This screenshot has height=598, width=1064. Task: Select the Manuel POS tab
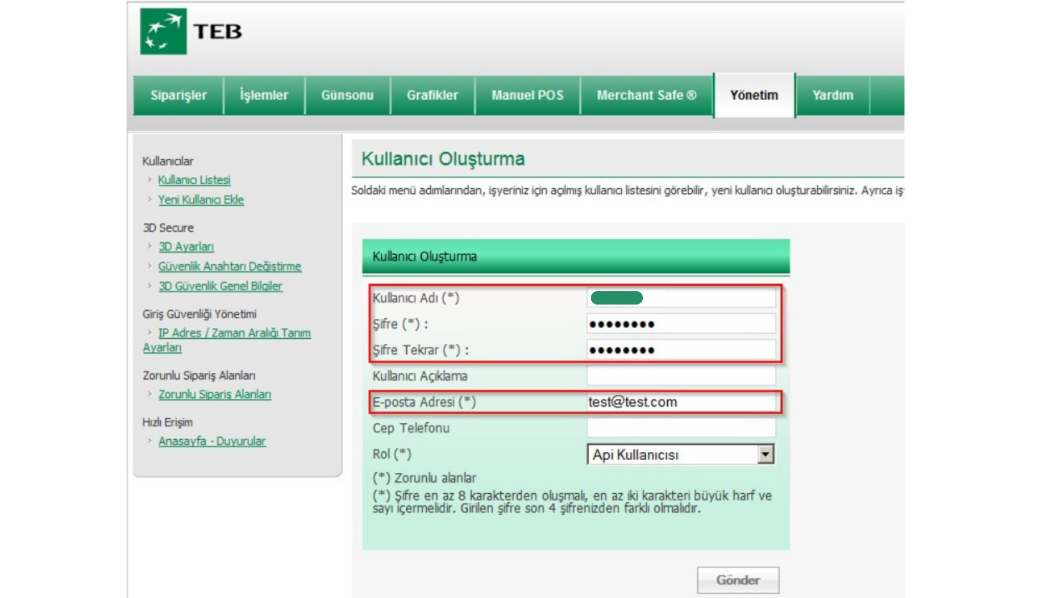pyautogui.click(x=527, y=95)
